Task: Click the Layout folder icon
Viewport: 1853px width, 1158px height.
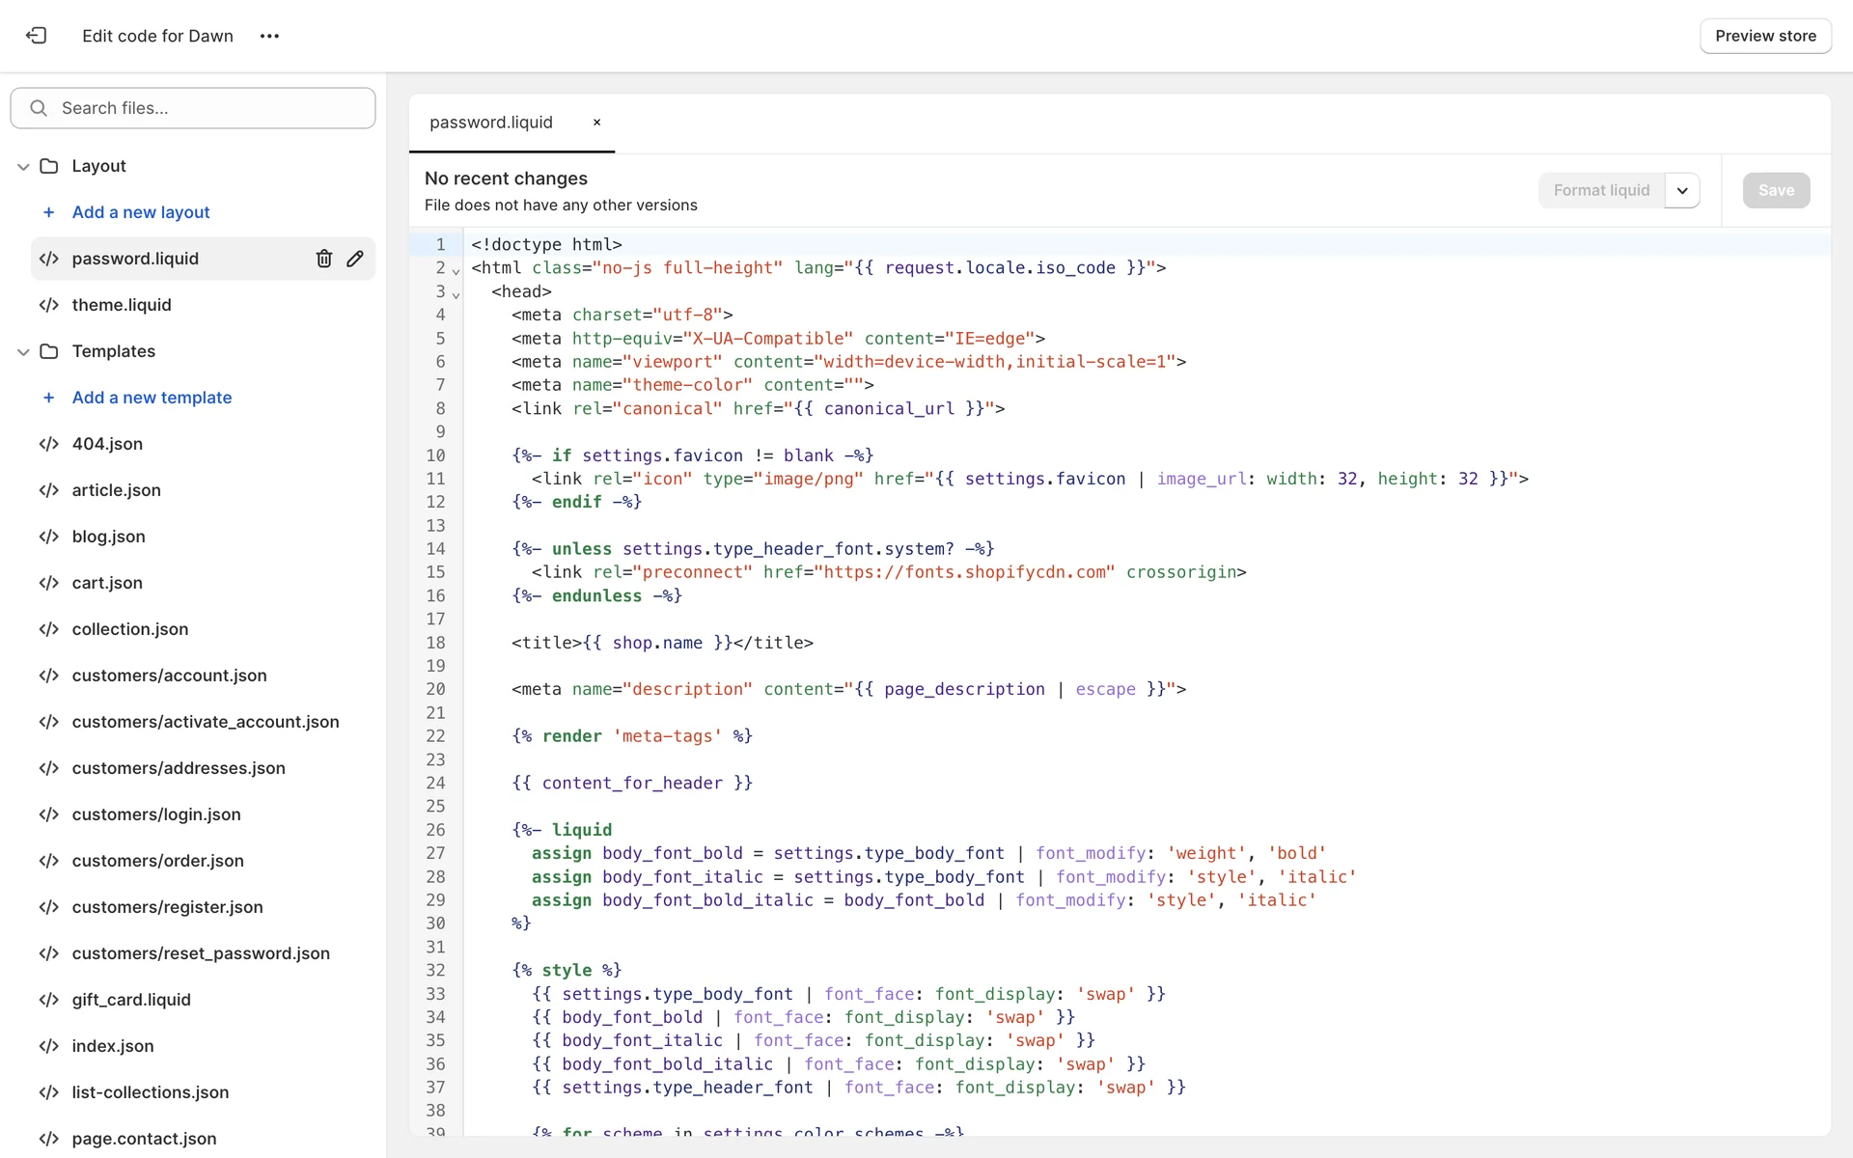Action: (x=49, y=166)
